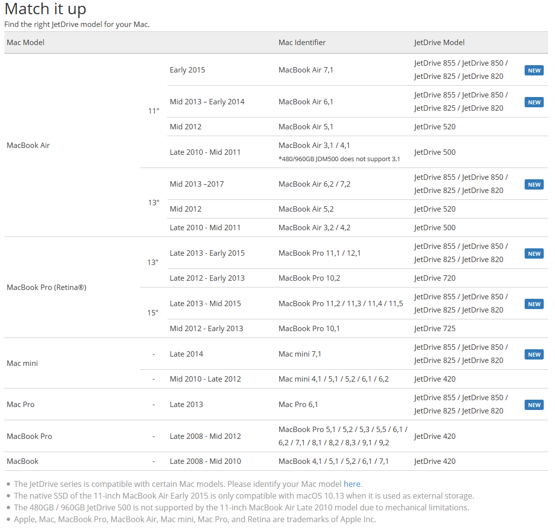Click the NEW badge for MacBook Air 6,2 / 7,2

pyautogui.click(x=534, y=185)
